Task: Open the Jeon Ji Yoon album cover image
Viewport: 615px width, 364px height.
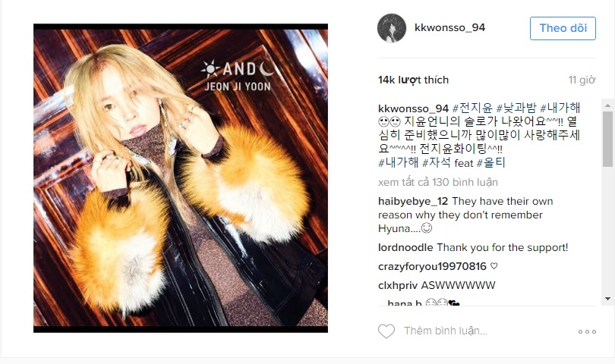Action: click(x=181, y=178)
